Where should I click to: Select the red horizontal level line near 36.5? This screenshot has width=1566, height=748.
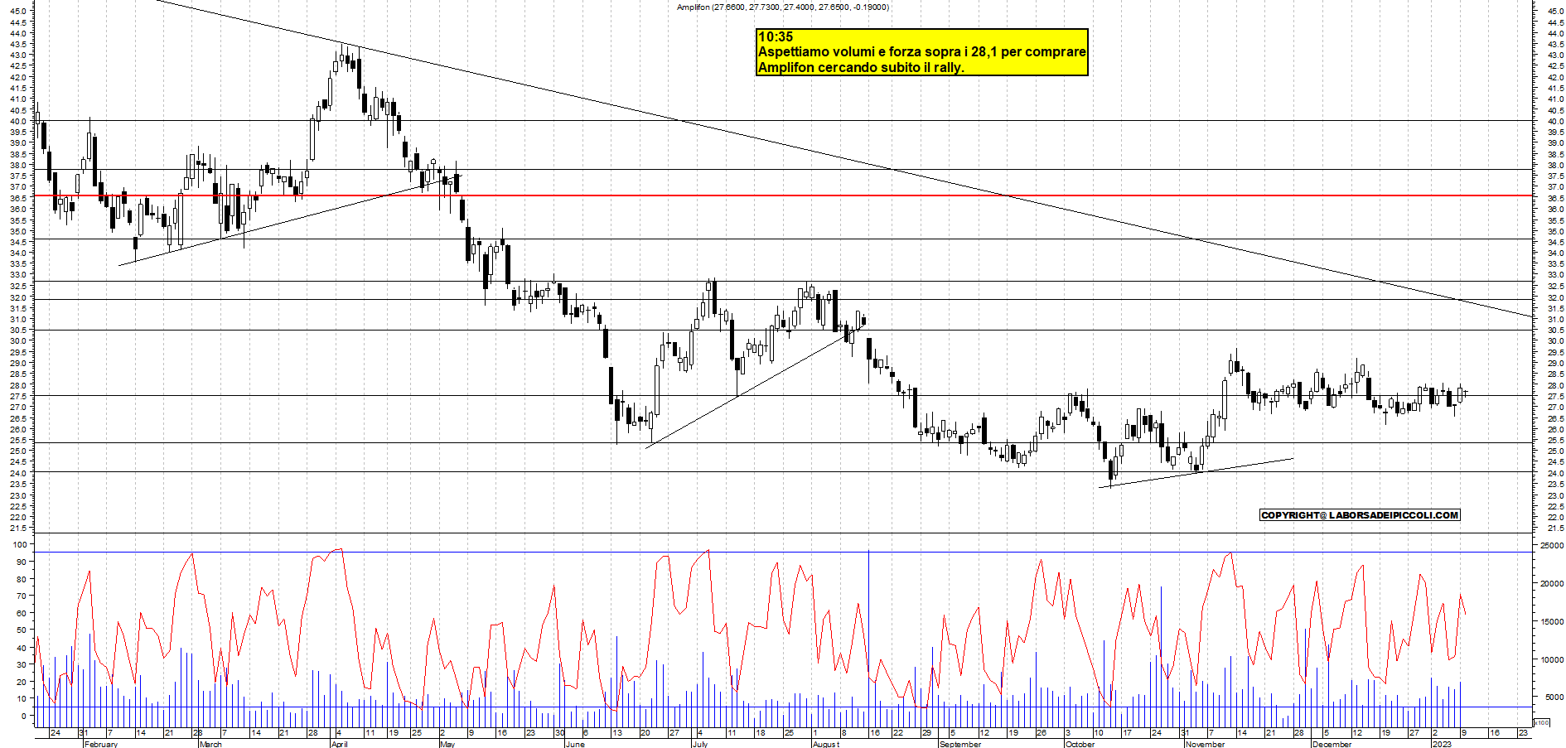783,195
